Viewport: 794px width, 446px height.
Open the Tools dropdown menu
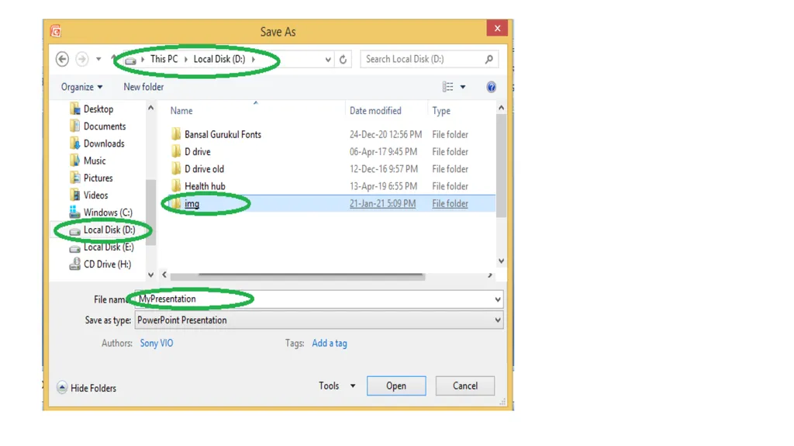(337, 385)
